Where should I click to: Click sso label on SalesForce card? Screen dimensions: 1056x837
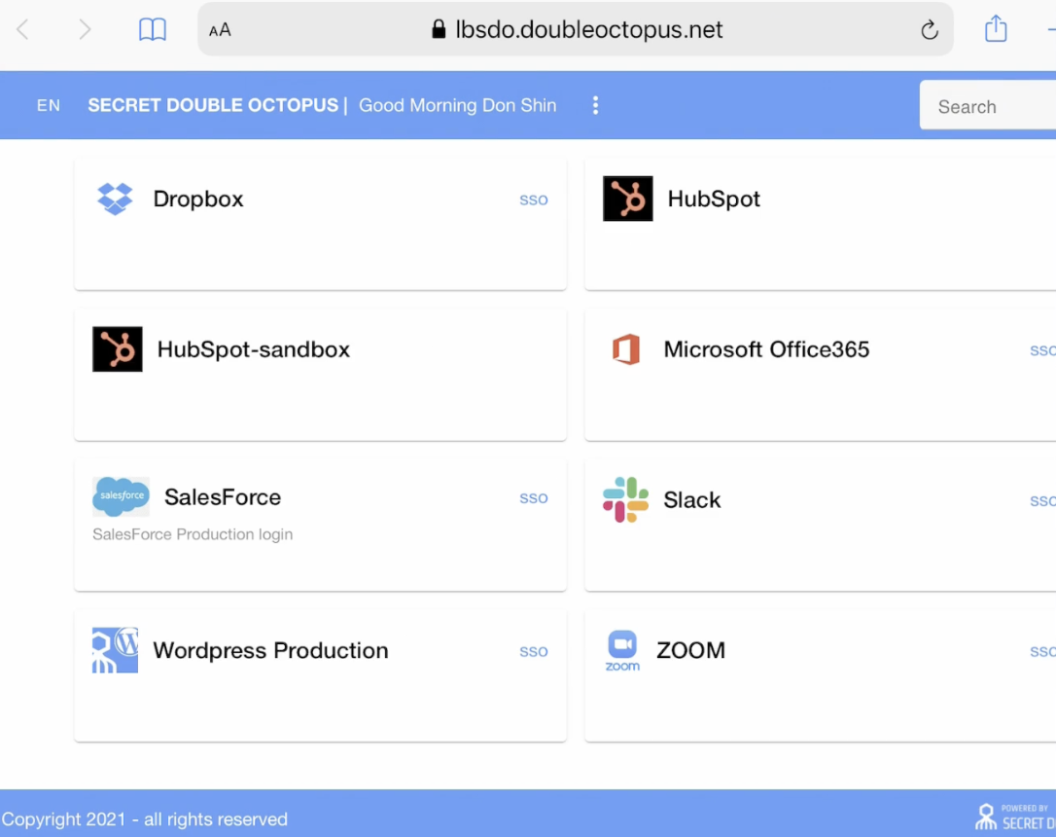pos(534,498)
